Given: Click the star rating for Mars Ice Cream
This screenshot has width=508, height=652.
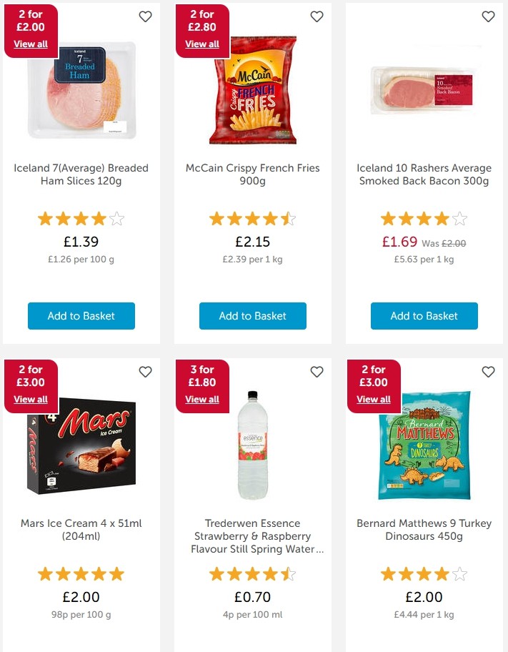Looking at the screenshot, I should (x=81, y=573).
